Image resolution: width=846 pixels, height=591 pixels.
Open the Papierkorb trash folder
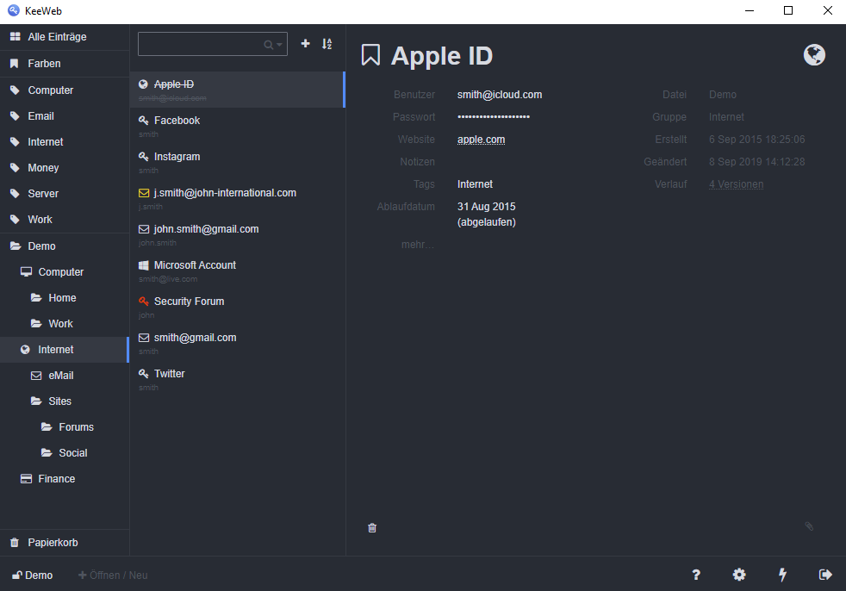click(x=53, y=543)
